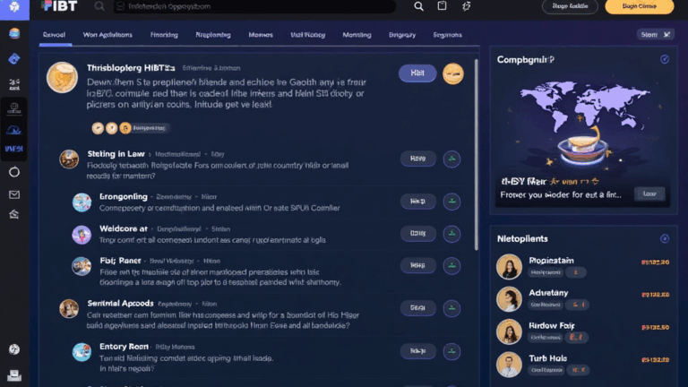
Task: Click the orange amount beside 'Rlopinstain'
Action: pyautogui.click(x=655, y=262)
